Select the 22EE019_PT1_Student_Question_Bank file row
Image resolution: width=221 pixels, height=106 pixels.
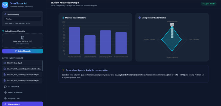point(22,69)
